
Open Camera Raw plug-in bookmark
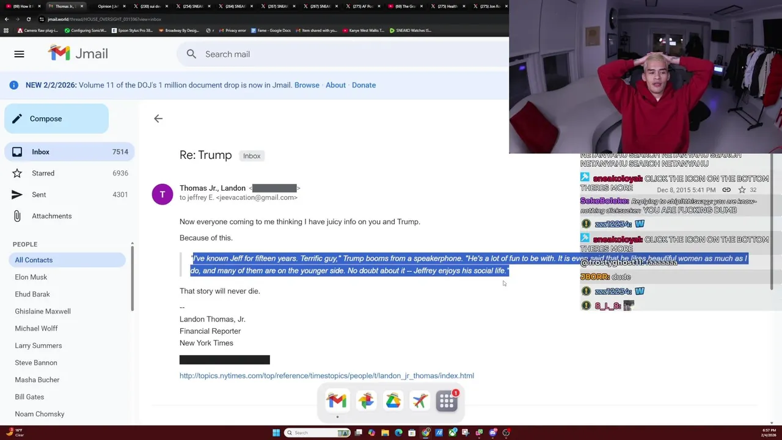(38, 30)
